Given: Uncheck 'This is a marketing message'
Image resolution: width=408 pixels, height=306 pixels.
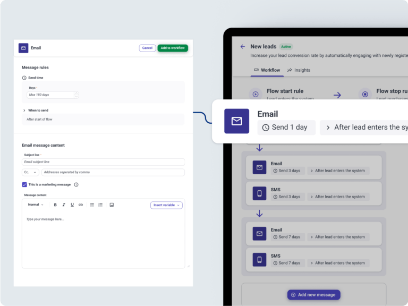Looking at the screenshot, I should point(24,185).
